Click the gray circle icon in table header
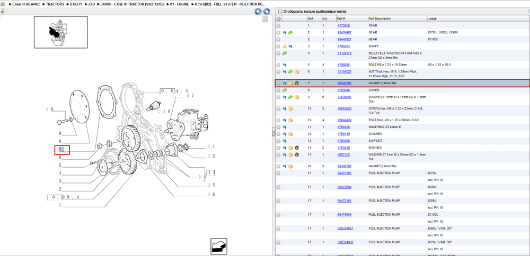 click(x=279, y=19)
